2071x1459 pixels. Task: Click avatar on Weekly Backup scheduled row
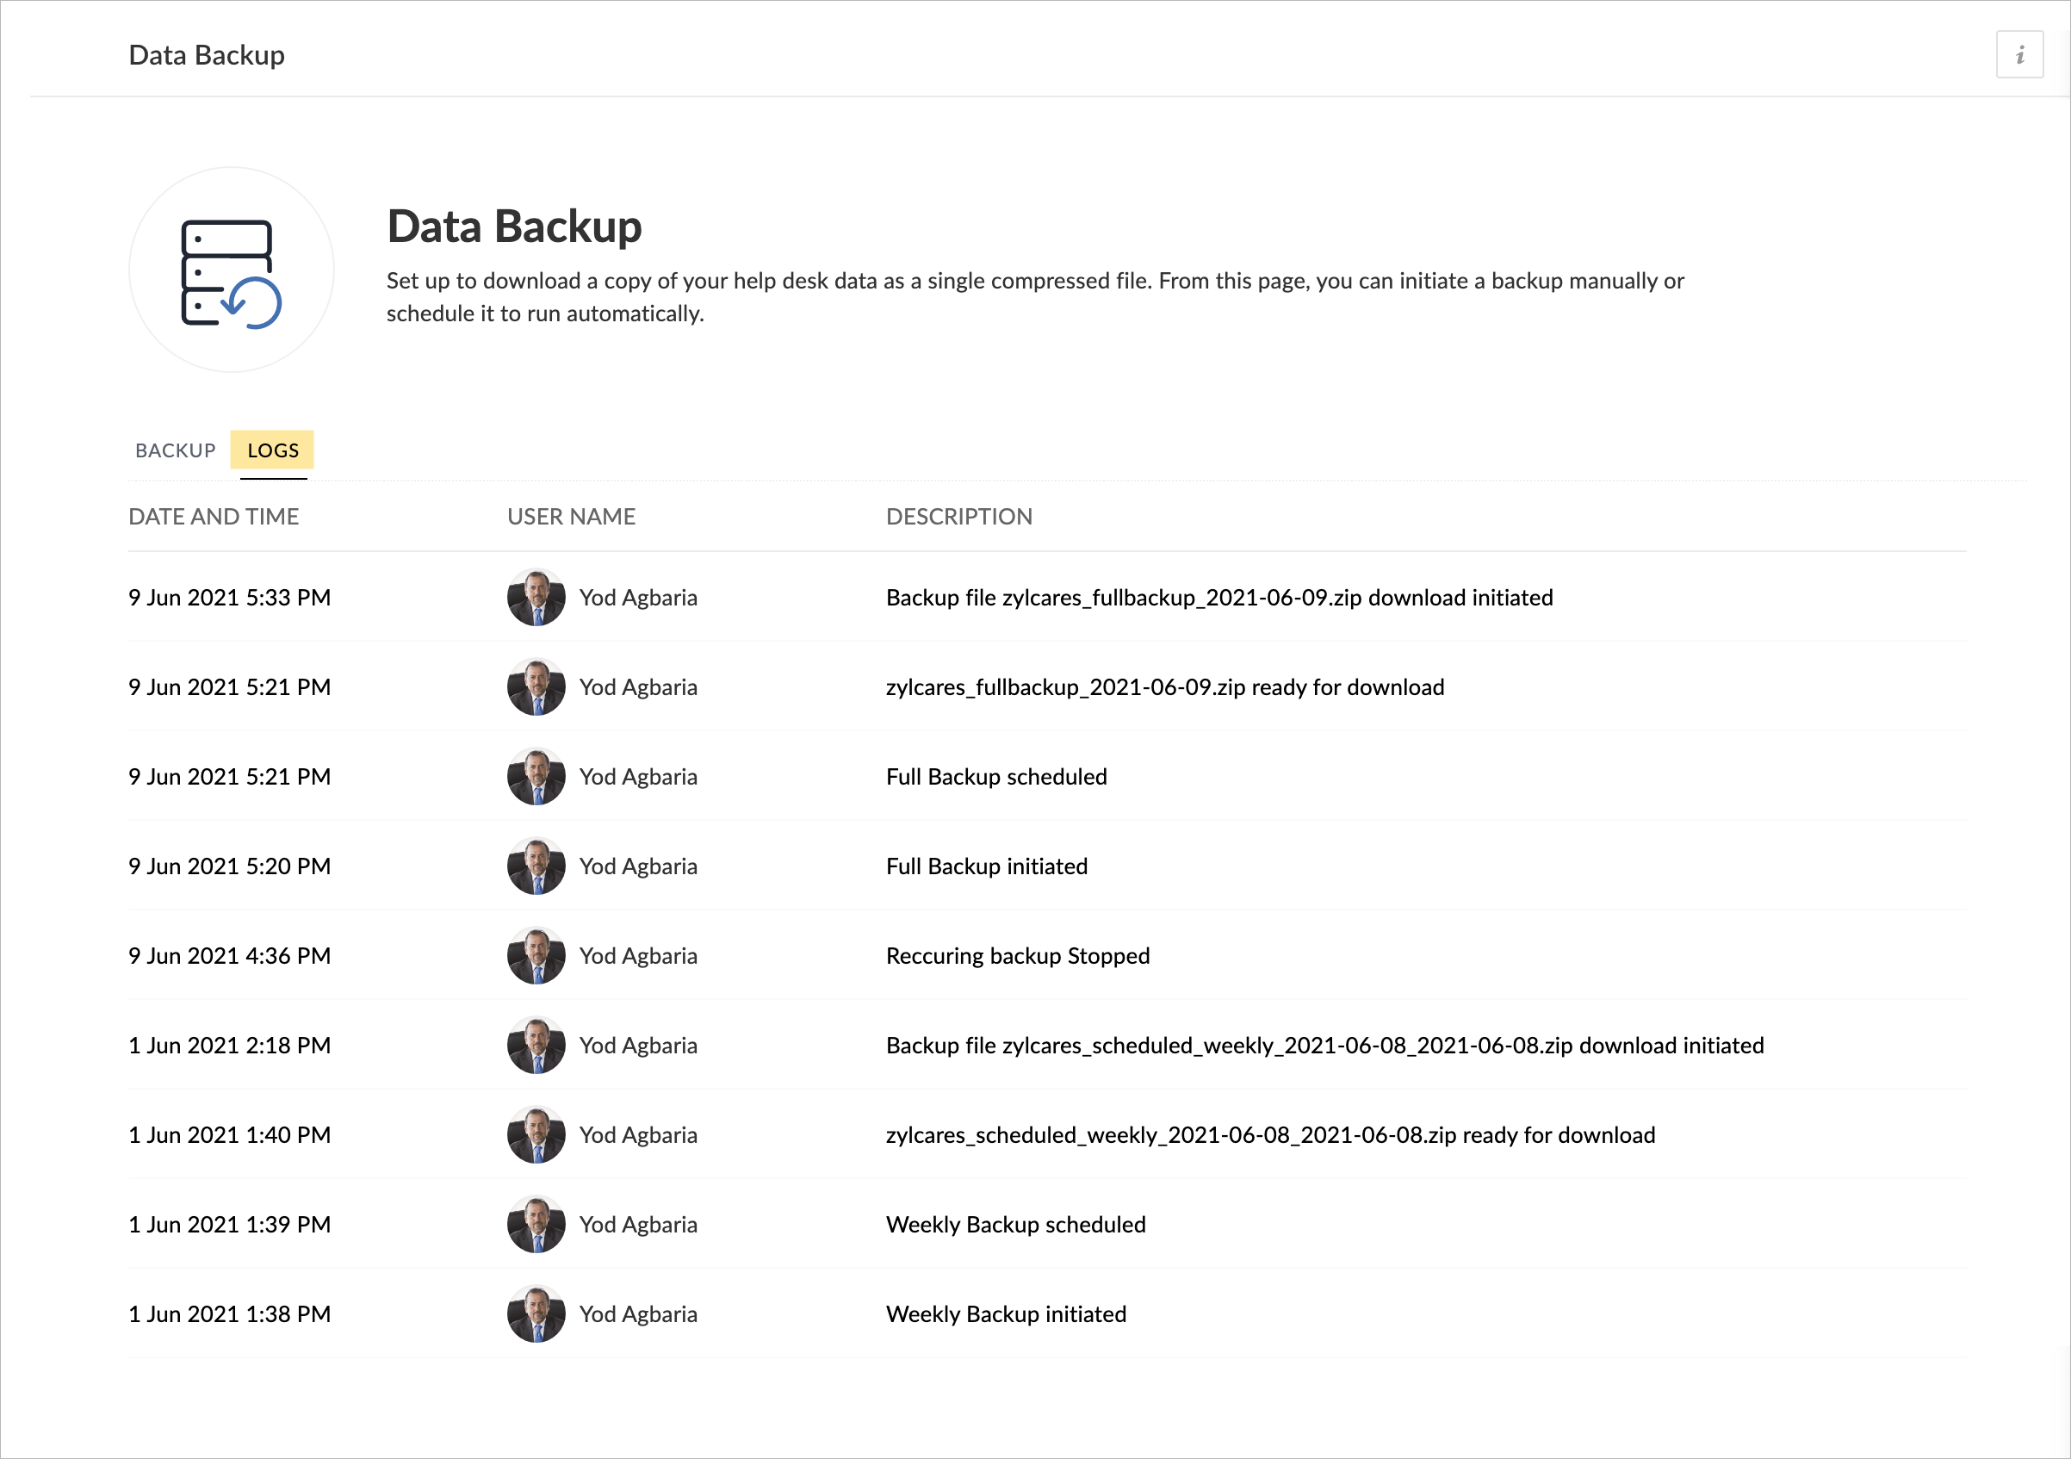[536, 1225]
